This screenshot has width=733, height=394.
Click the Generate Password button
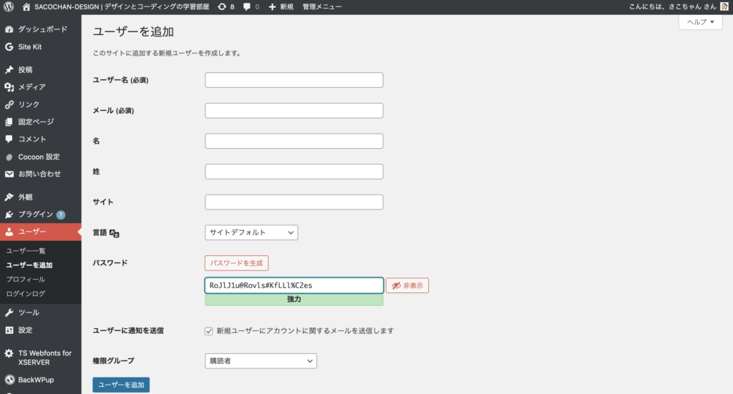[236, 263]
